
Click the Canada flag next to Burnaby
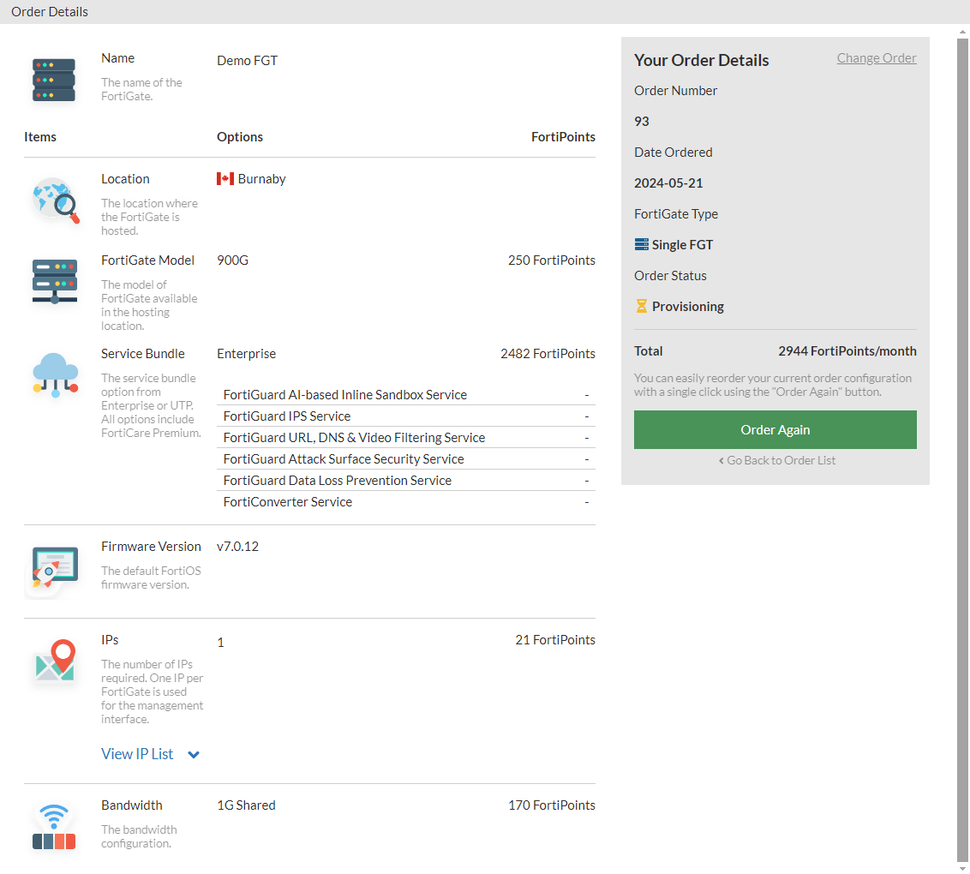coord(225,178)
